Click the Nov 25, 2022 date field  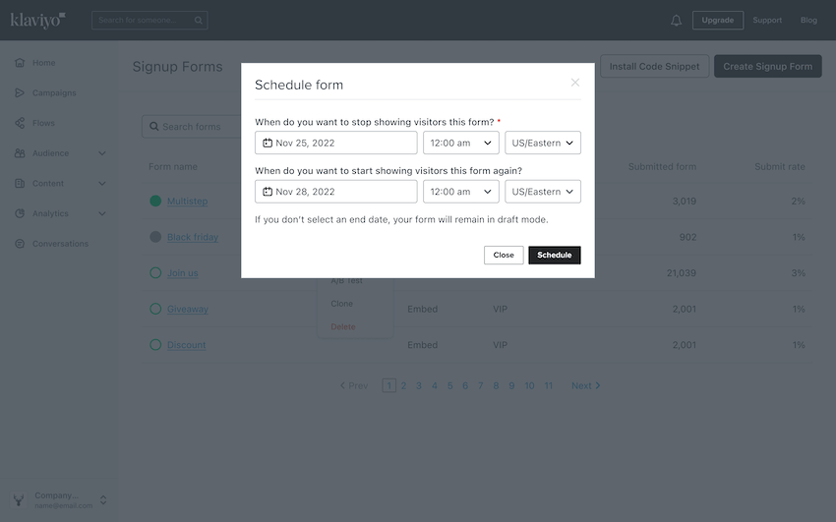[x=336, y=143]
